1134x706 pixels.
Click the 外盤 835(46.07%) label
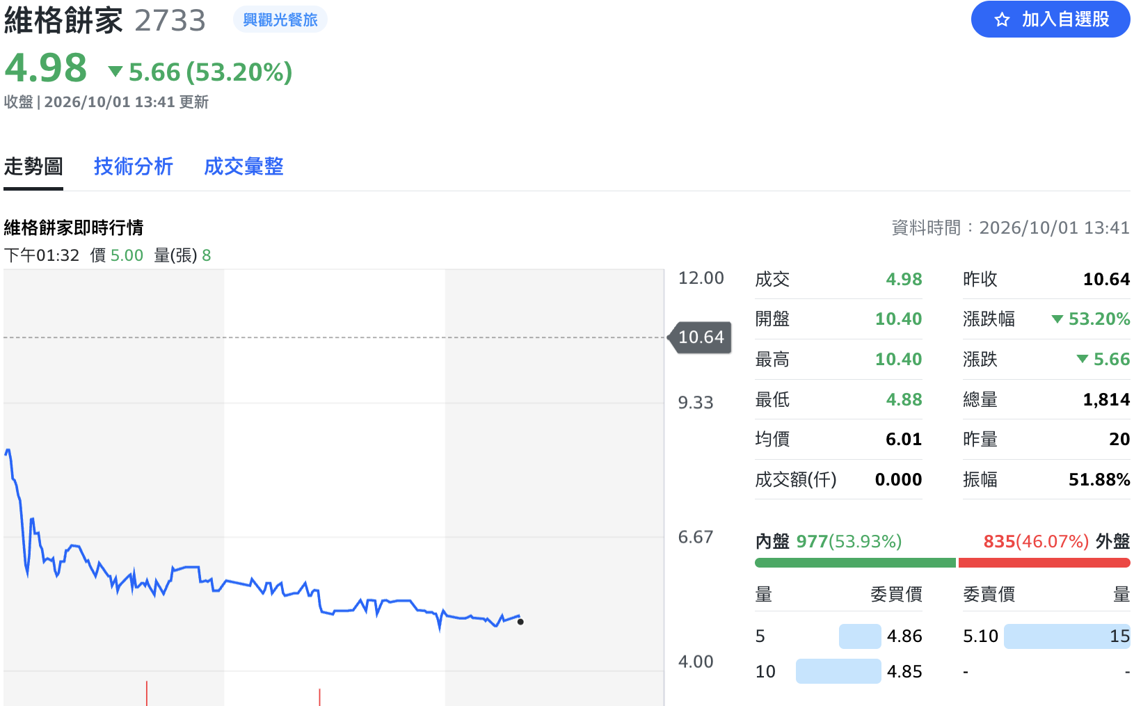click(1057, 542)
